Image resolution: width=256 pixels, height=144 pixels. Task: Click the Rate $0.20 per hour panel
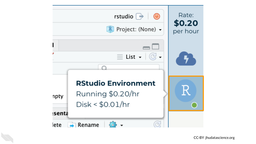click(186, 23)
